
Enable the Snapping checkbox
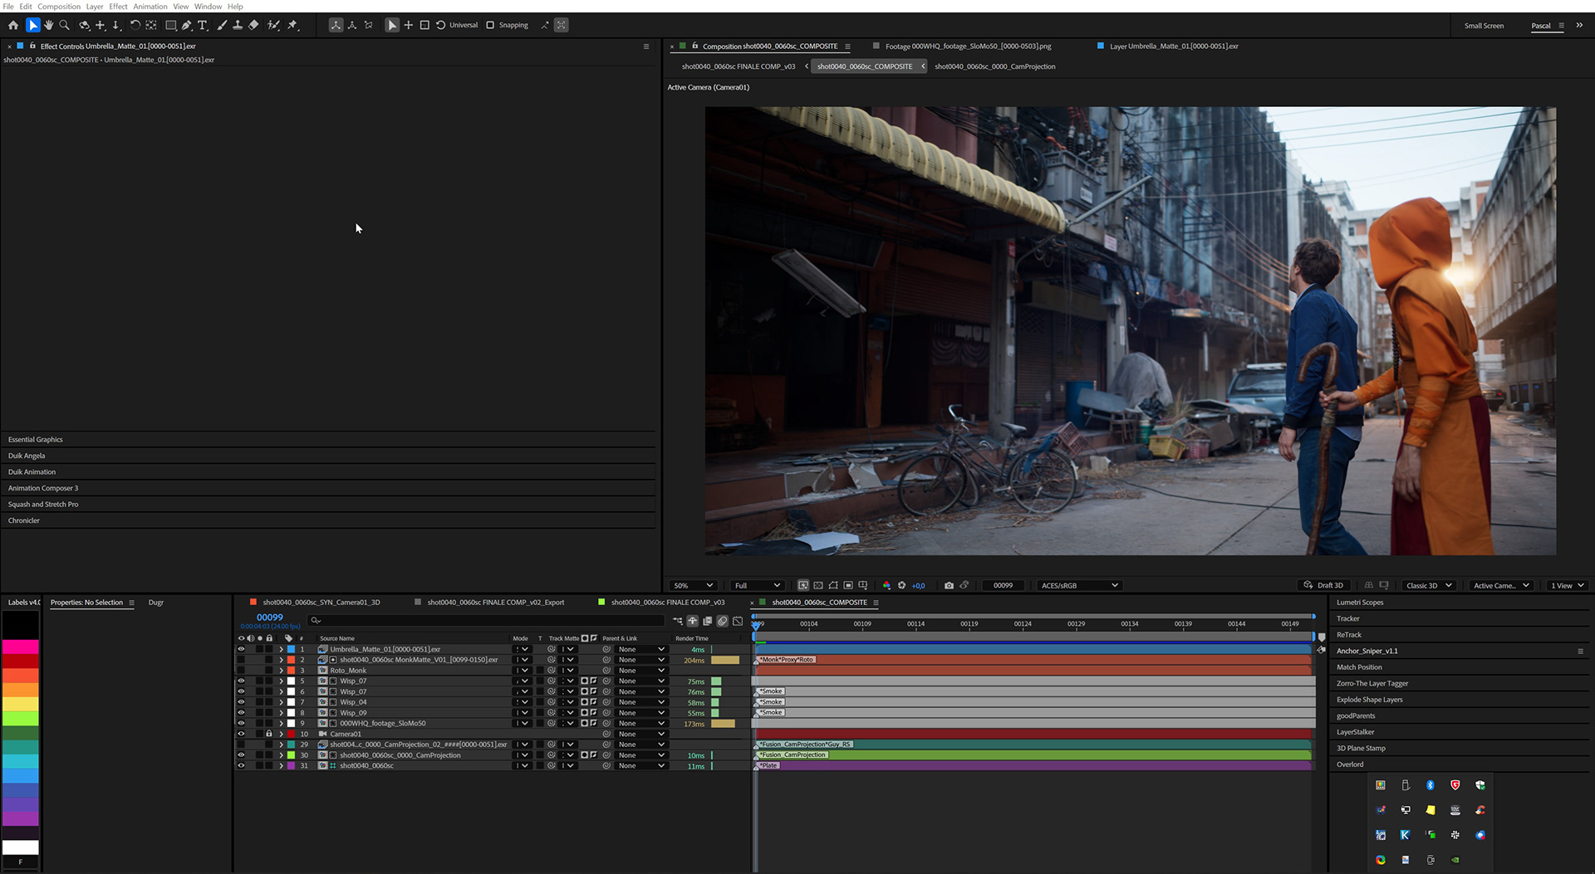point(490,25)
